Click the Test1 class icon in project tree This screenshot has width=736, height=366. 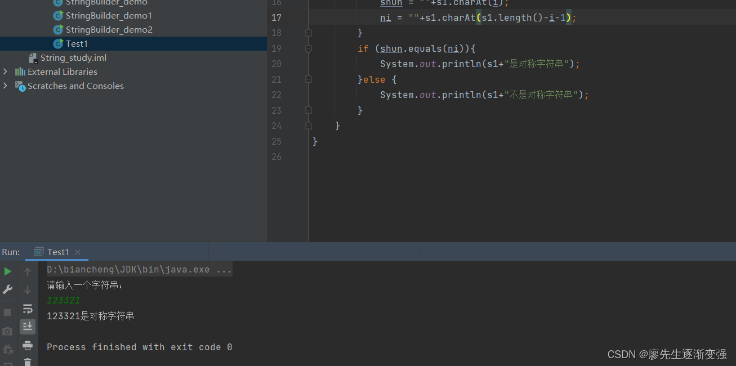(58, 43)
